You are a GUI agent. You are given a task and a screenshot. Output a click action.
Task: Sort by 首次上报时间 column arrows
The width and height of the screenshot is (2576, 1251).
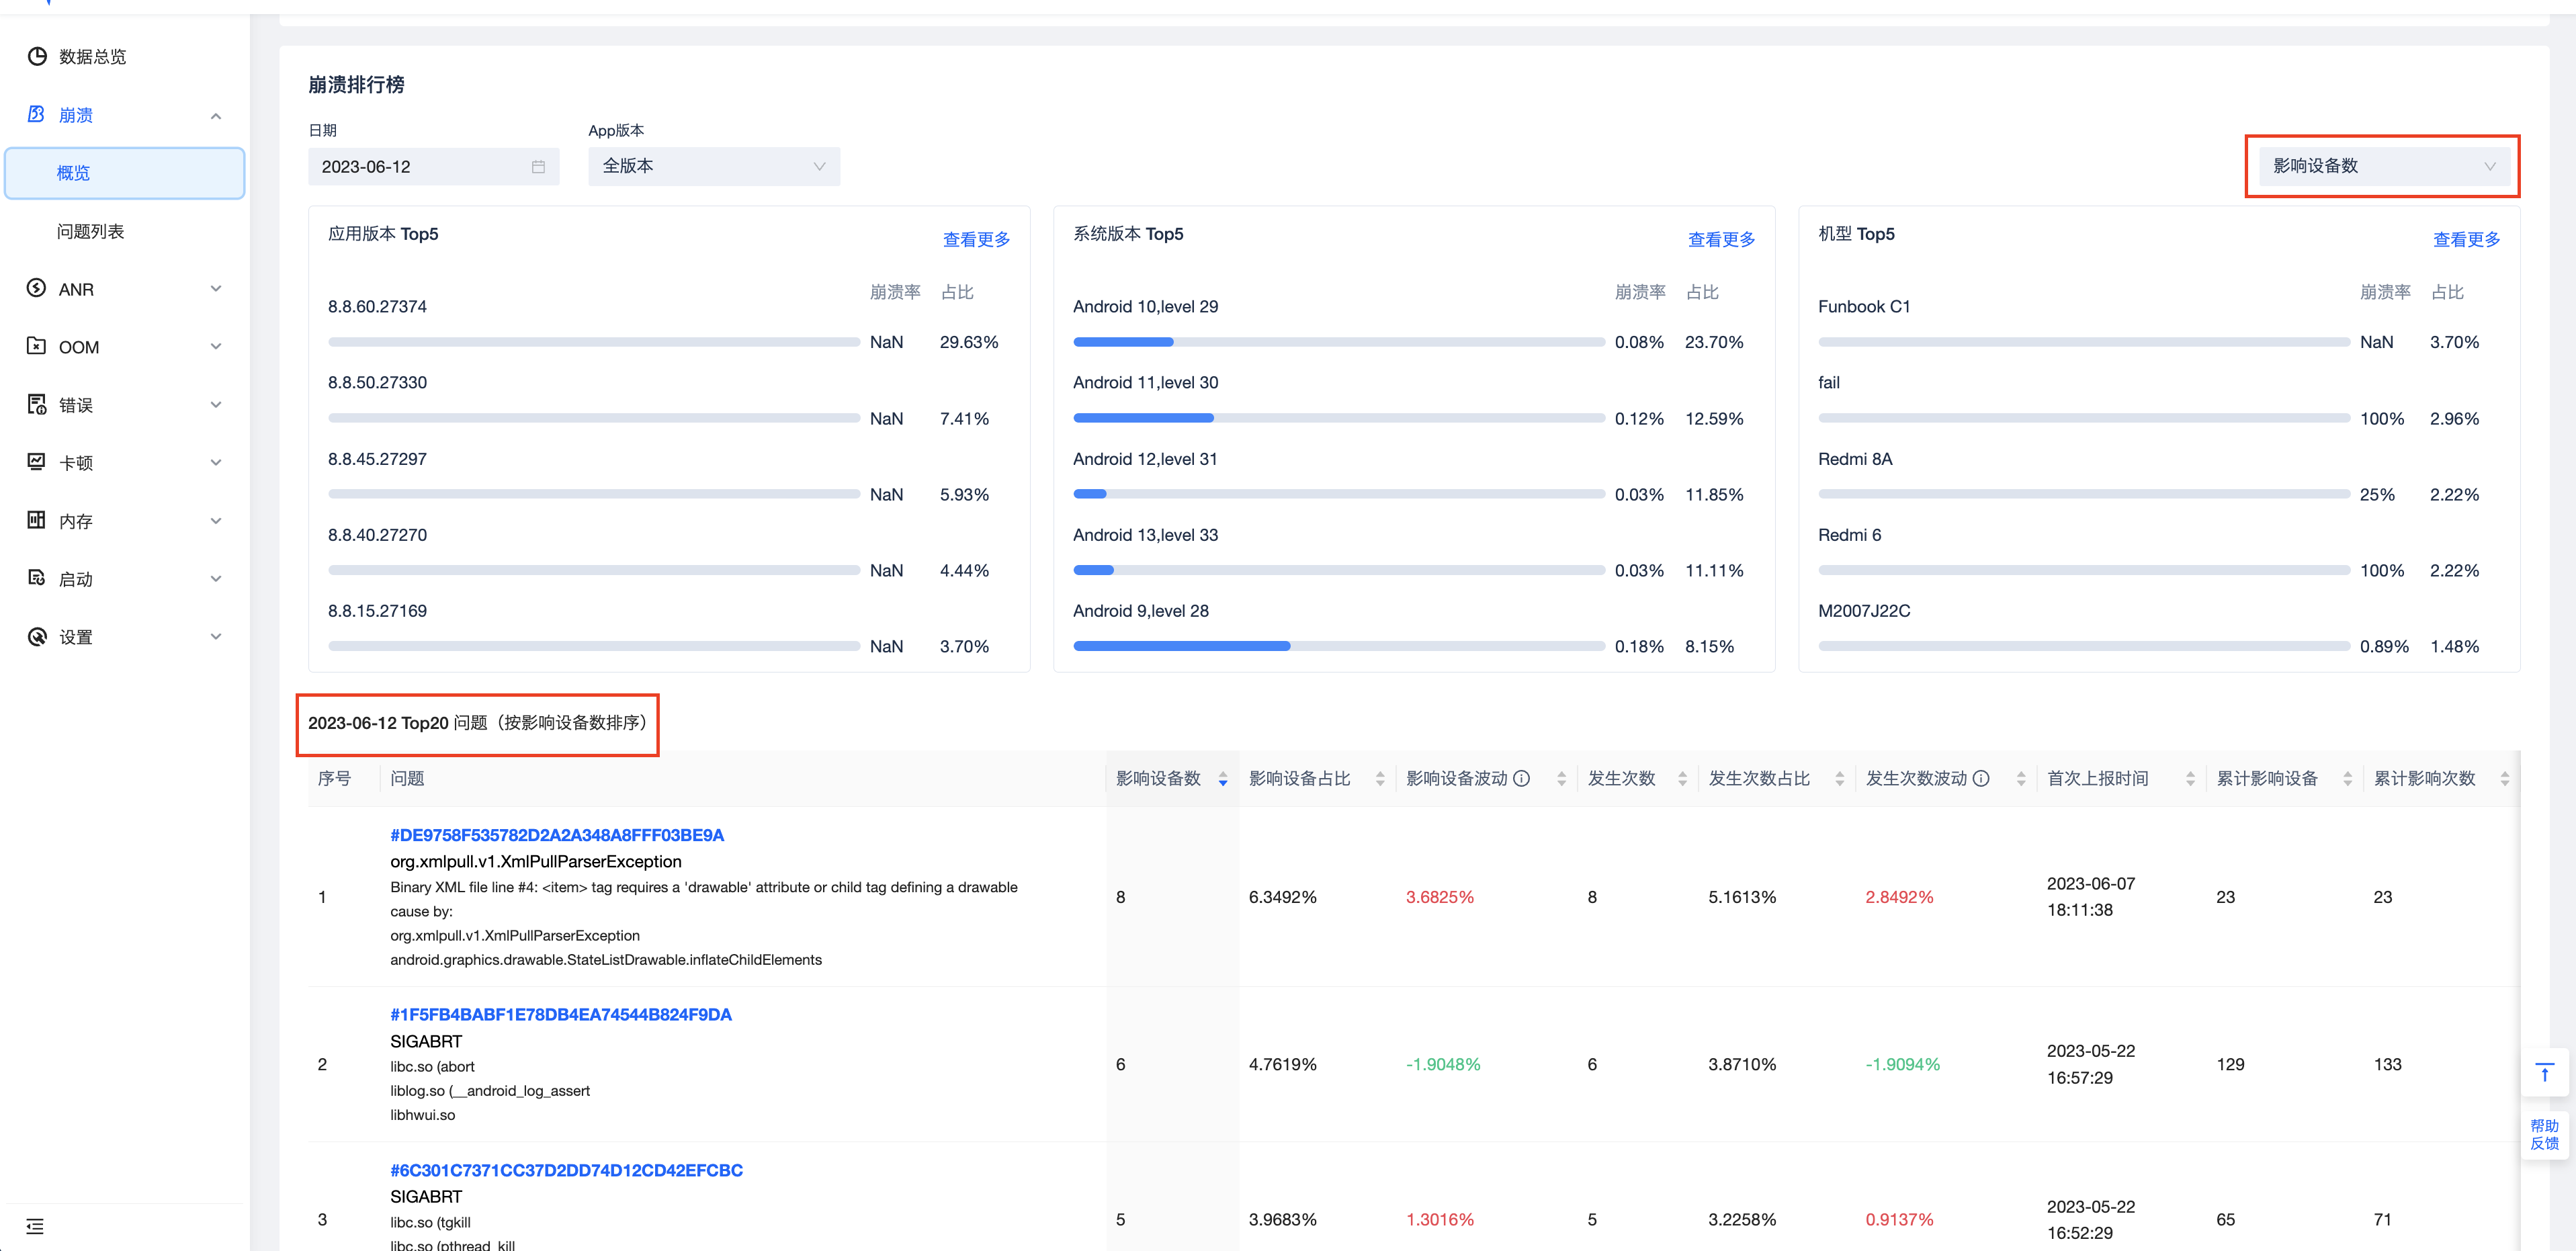click(2190, 779)
